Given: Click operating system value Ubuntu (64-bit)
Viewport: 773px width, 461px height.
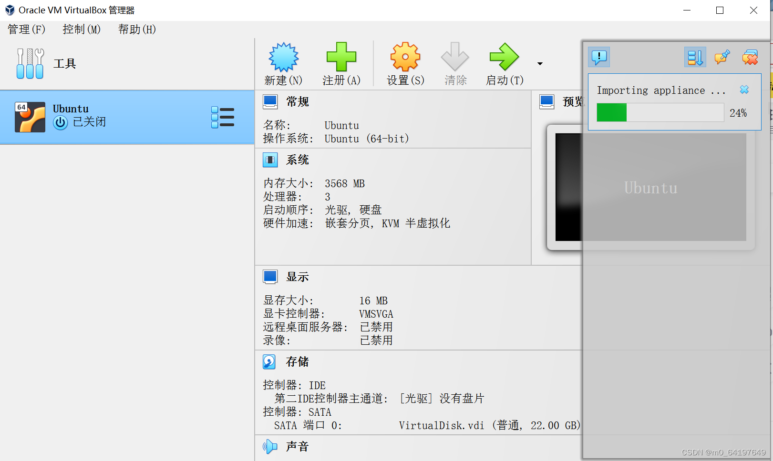Looking at the screenshot, I should click(367, 139).
